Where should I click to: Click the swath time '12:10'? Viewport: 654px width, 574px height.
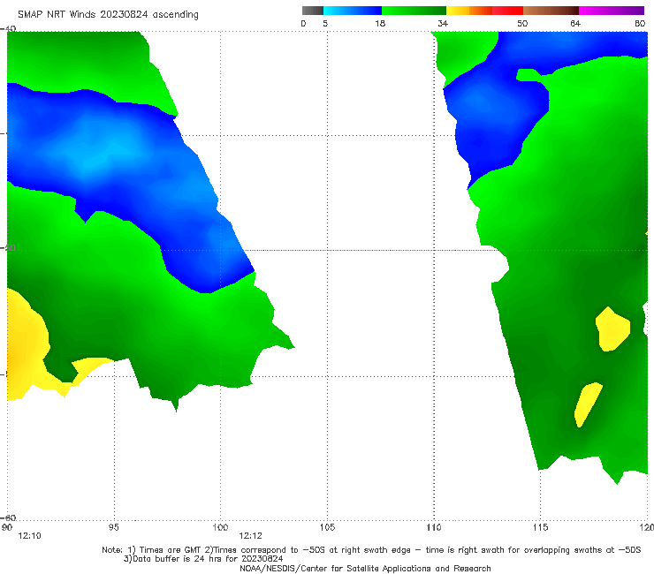tap(30, 536)
